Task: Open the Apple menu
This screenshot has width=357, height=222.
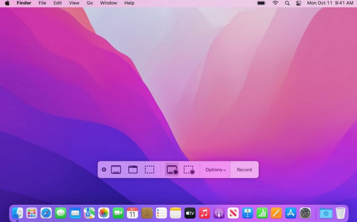Action: pos(8,3)
